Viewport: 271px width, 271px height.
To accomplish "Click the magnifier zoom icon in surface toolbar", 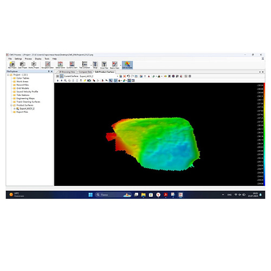I will (66, 81).
